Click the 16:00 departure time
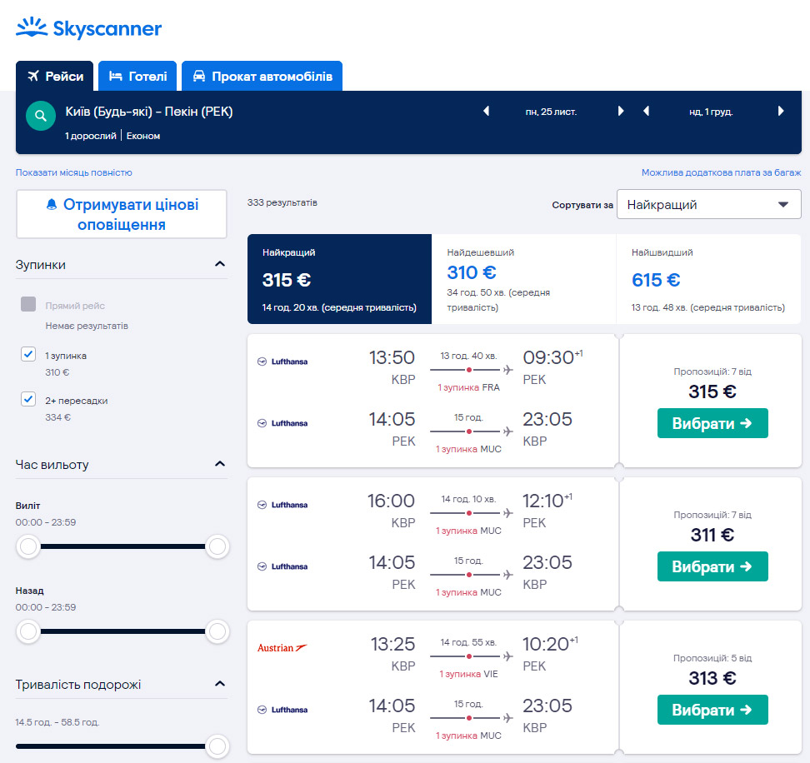Screen dimensions: 810x763 (391, 501)
